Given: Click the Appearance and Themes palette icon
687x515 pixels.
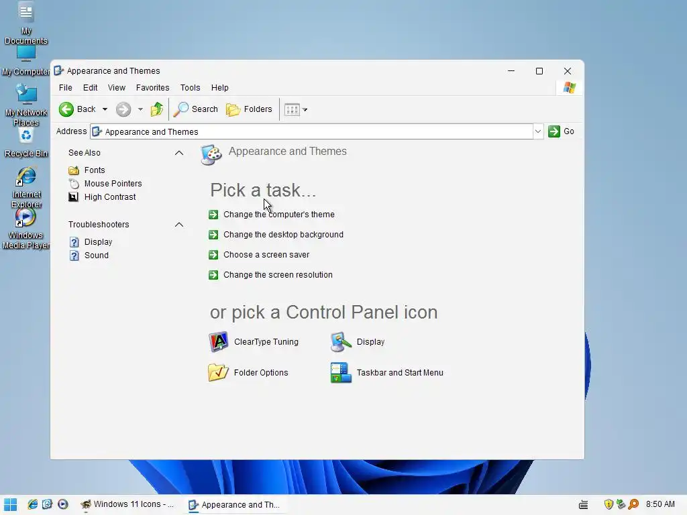Looking at the screenshot, I should (x=211, y=155).
